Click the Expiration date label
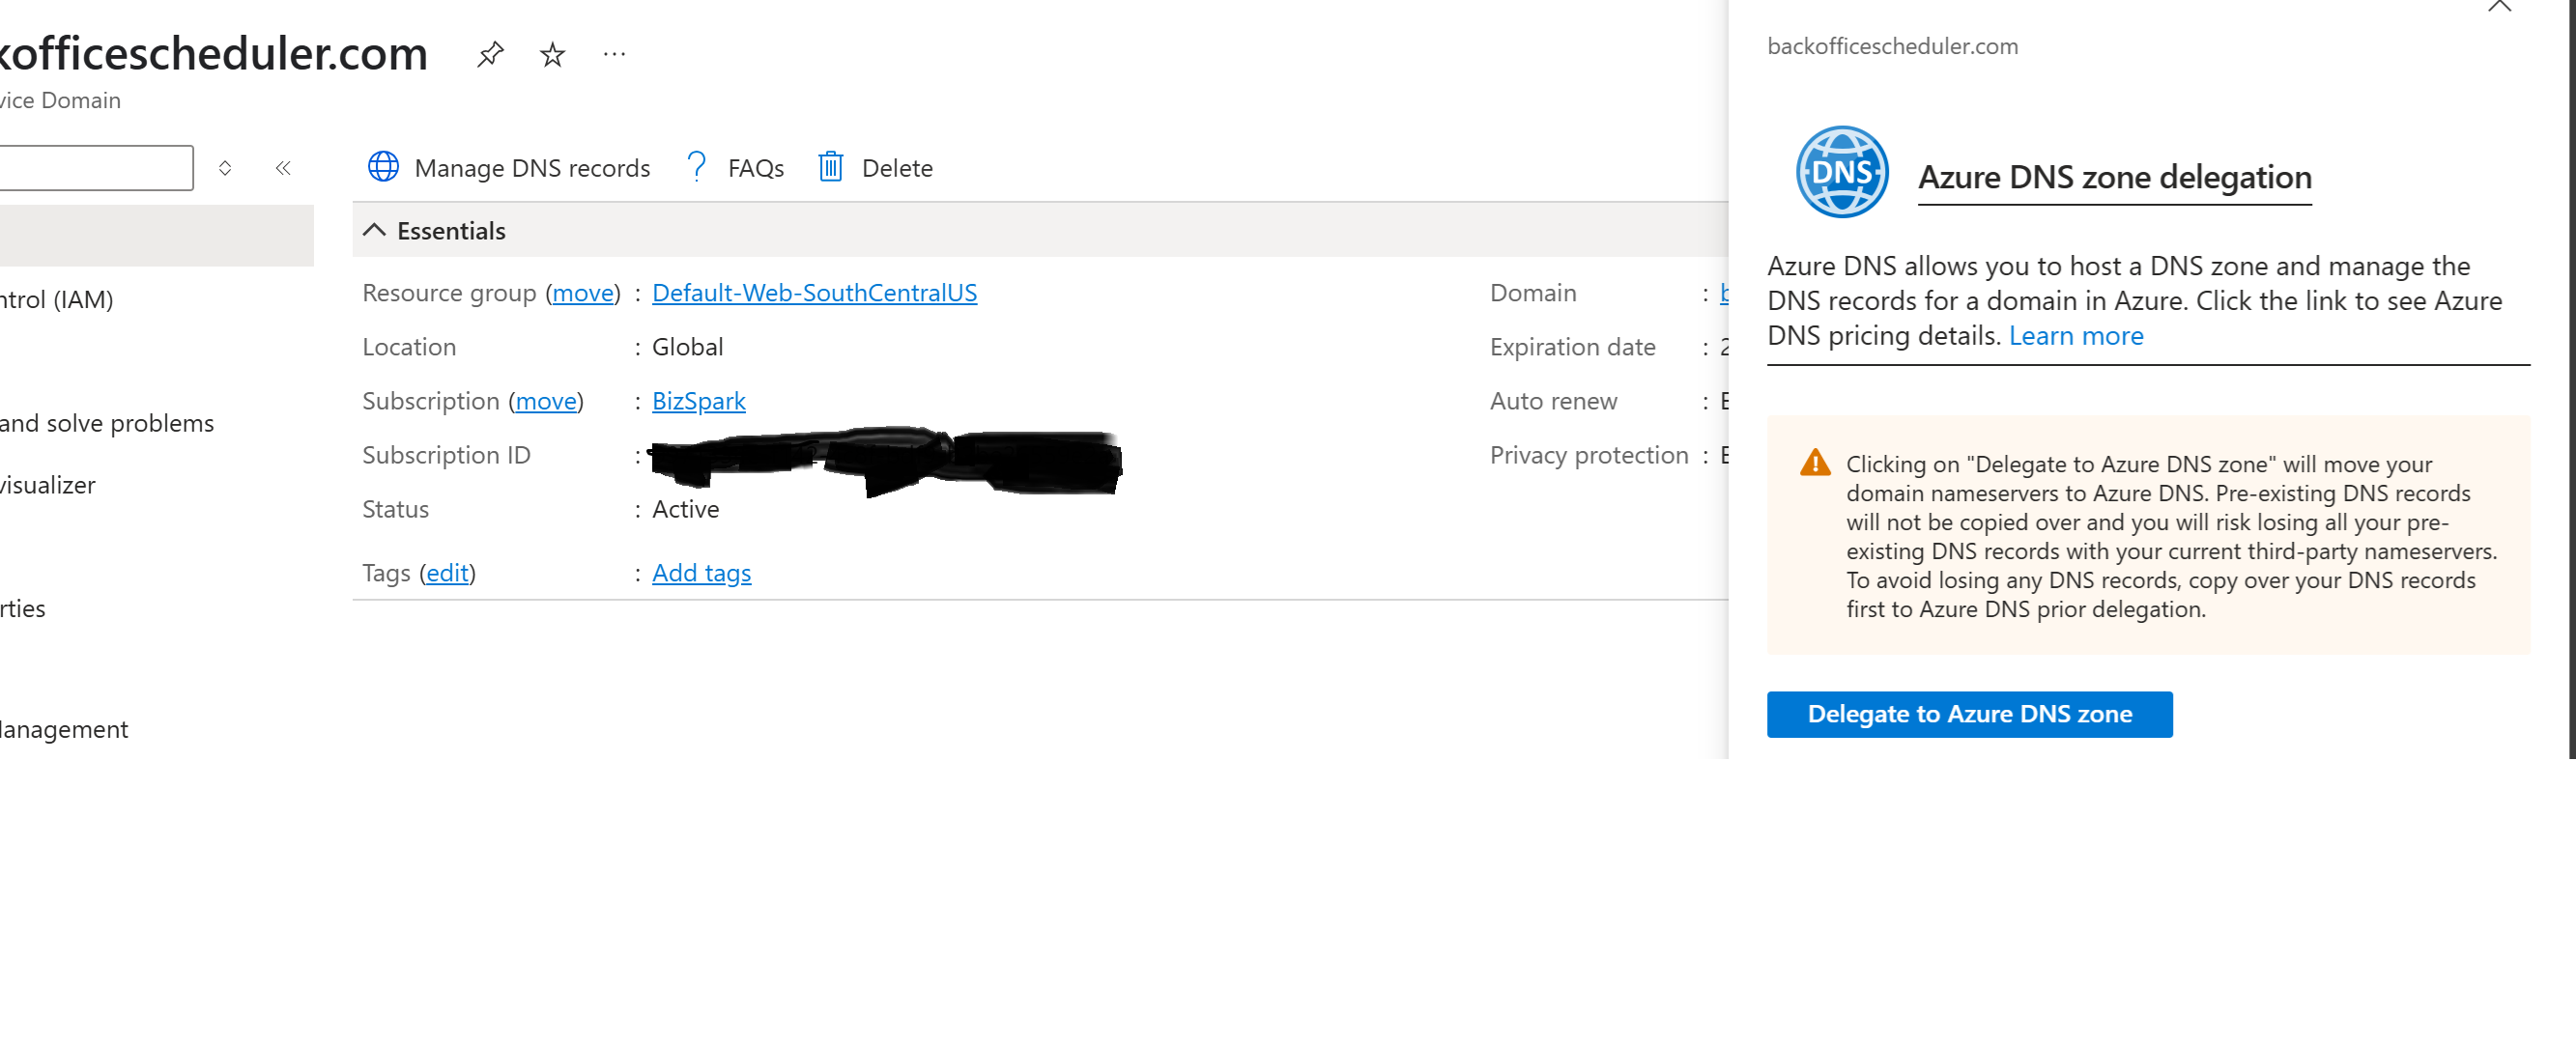Viewport: 2576px width, 1043px height. 1572,347
